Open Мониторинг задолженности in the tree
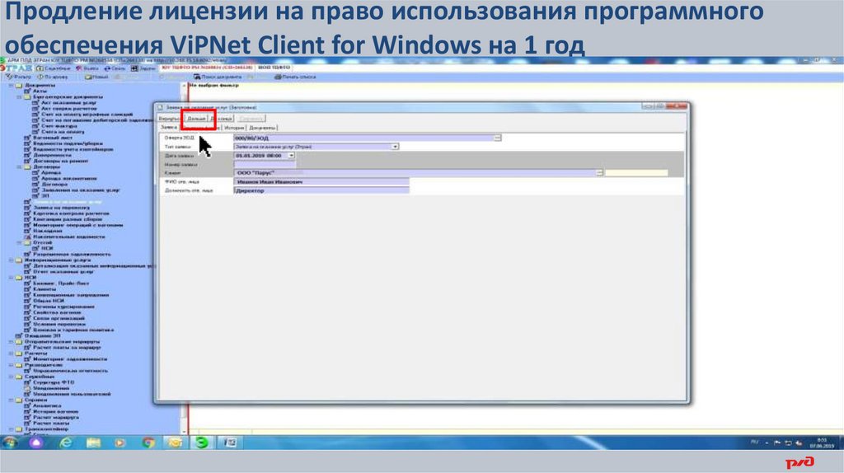The height and width of the screenshot is (473, 844). [x=70, y=359]
